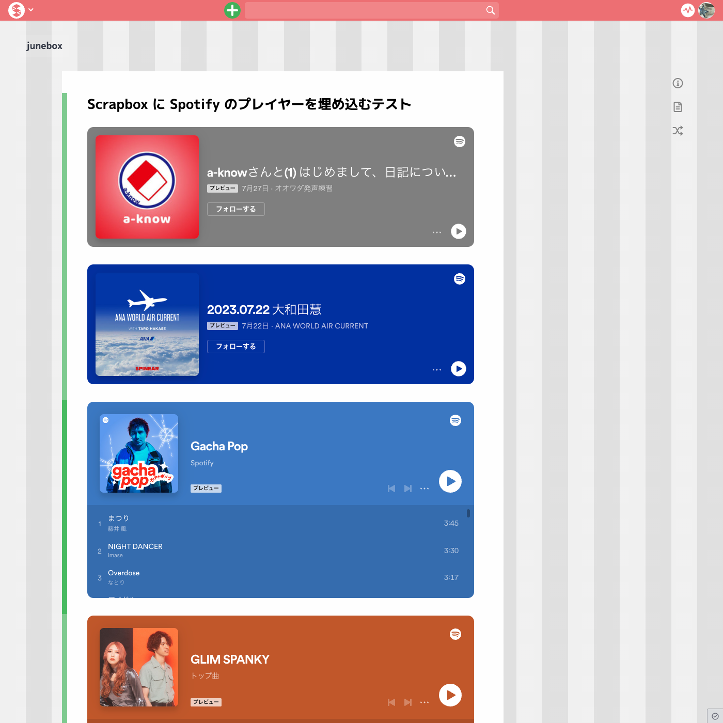Follow the ANA WORLD AIR CURRENT podcast
Image resolution: width=723 pixels, height=723 pixels.
point(236,347)
